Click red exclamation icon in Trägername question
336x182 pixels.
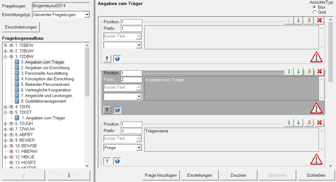107,161
